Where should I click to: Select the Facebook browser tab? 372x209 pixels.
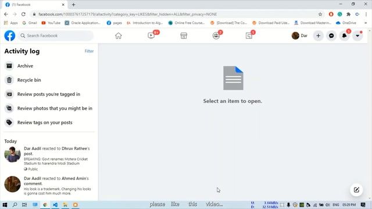pos(35,5)
